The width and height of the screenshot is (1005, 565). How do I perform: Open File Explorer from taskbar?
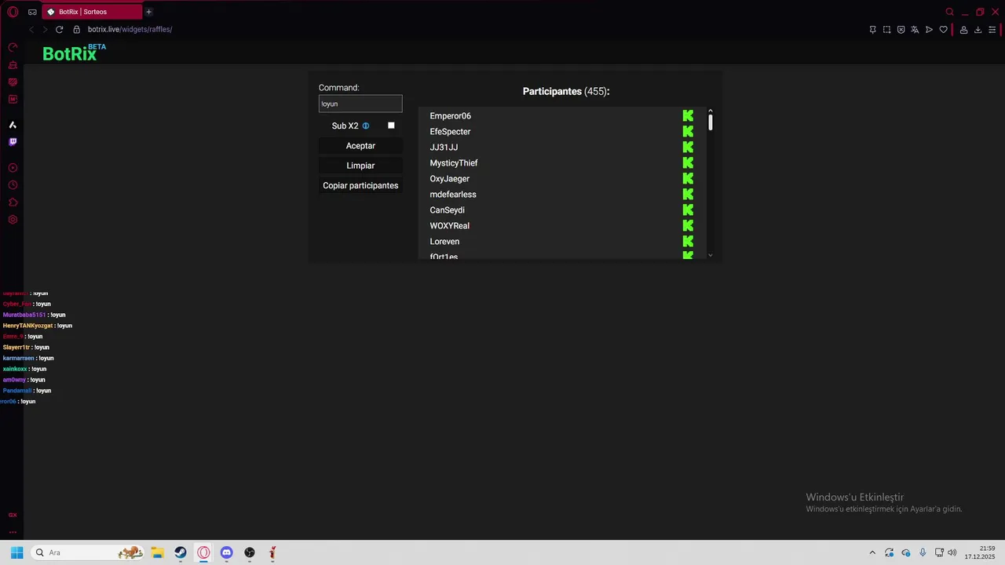pos(157,552)
